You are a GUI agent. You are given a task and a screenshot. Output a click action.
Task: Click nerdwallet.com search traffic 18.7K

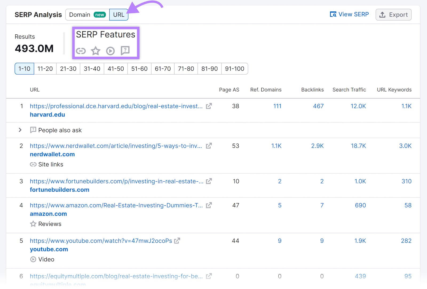[358, 146]
